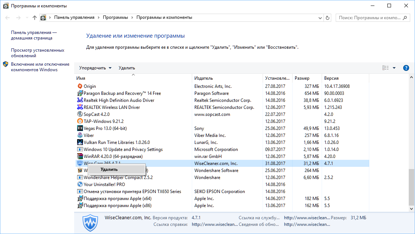The height and width of the screenshot is (234, 415).
Task: Expand the address bar history dropdown
Action: (x=320, y=18)
